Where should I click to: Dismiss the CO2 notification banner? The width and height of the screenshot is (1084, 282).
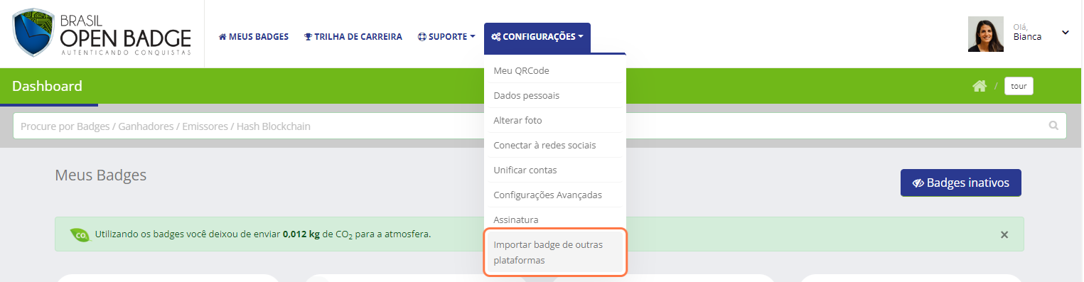1004,234
